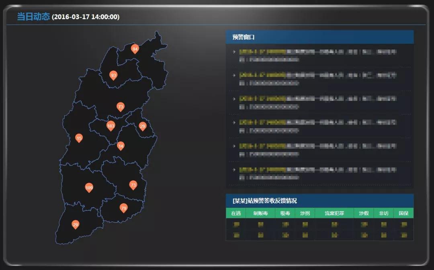Open the 183 map marker
Viewport: 434px width, 270px height.
[111, 126]
